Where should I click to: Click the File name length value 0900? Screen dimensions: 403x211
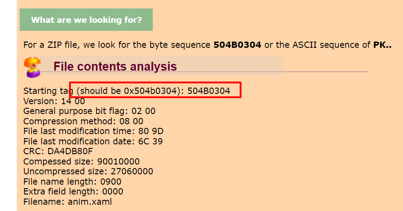[111, 181]
